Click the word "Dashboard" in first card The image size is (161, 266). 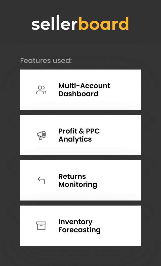78,94
